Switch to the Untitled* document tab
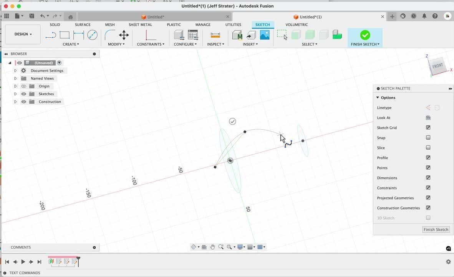 (x=156, y=17)
